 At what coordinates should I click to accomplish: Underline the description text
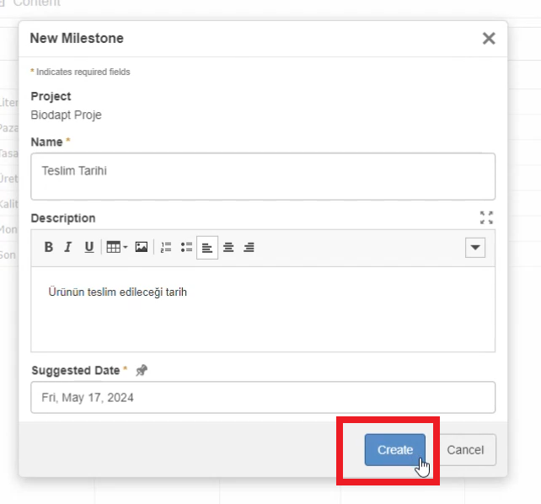[88, 247]
